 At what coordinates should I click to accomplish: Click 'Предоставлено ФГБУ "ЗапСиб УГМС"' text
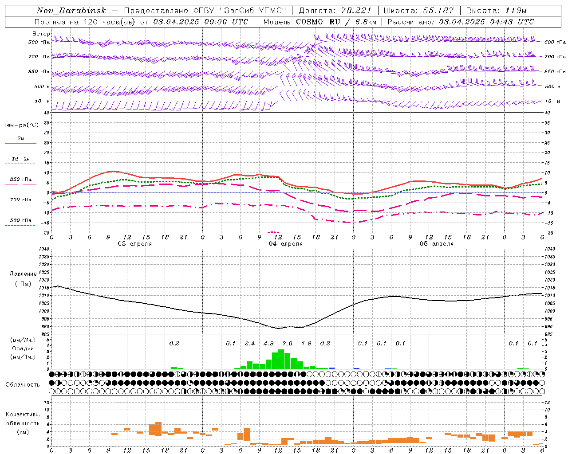[x=205, y=11]
